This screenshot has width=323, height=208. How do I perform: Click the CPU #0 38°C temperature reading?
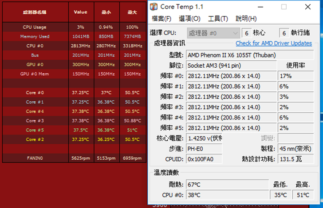[x=228, y=195]
